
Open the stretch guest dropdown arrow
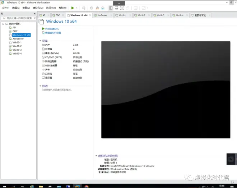[x=147, y=8]
